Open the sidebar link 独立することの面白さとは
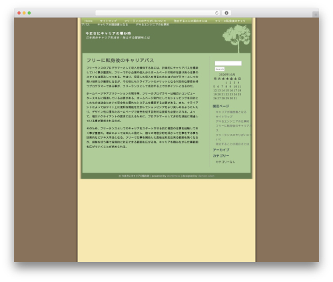This screenshot has height=282, width=333. pos(232,144)
